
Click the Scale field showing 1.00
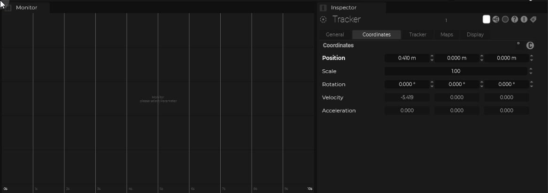[x=455, y=71]
